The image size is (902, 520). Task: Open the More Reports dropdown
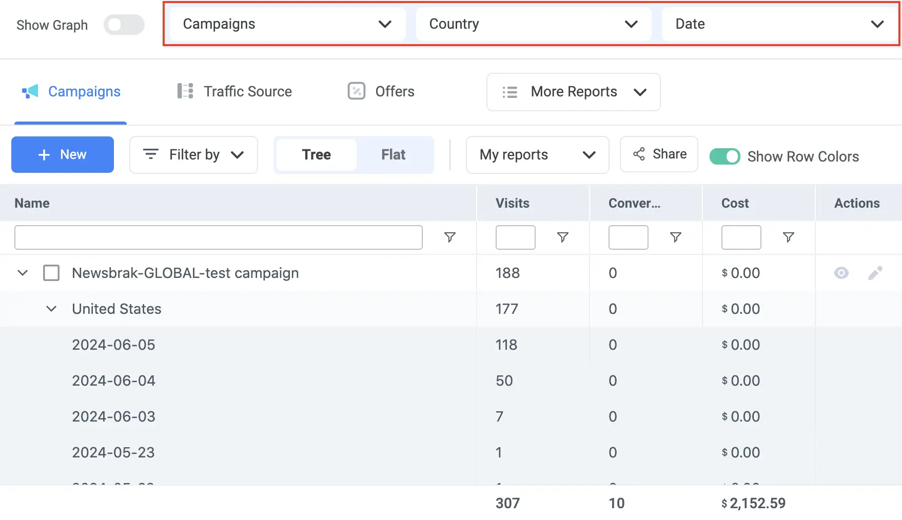tap(573, 92)
